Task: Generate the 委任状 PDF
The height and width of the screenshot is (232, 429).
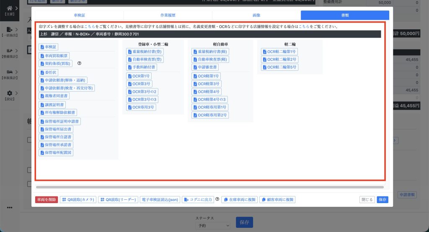Action: 49,72
